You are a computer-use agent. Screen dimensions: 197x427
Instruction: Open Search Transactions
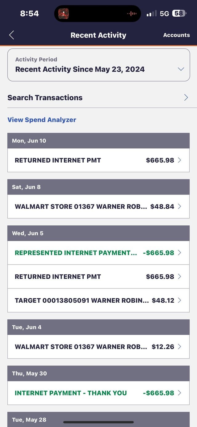click(98, 98)
